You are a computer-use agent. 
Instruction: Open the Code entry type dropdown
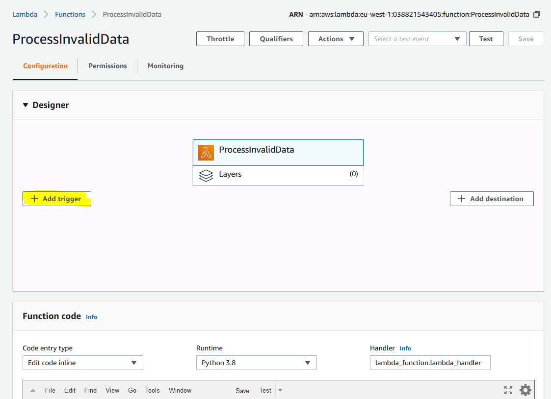(83, 363)
